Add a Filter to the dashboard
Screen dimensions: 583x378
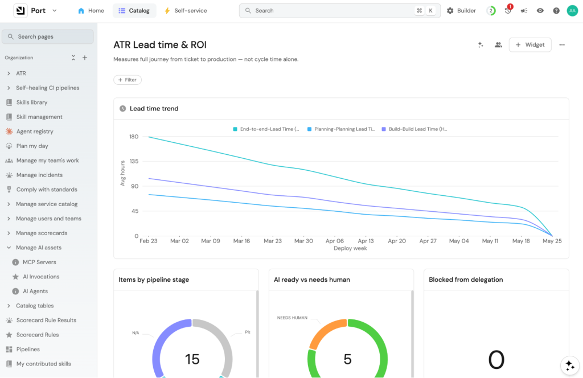tap(127, 80)
